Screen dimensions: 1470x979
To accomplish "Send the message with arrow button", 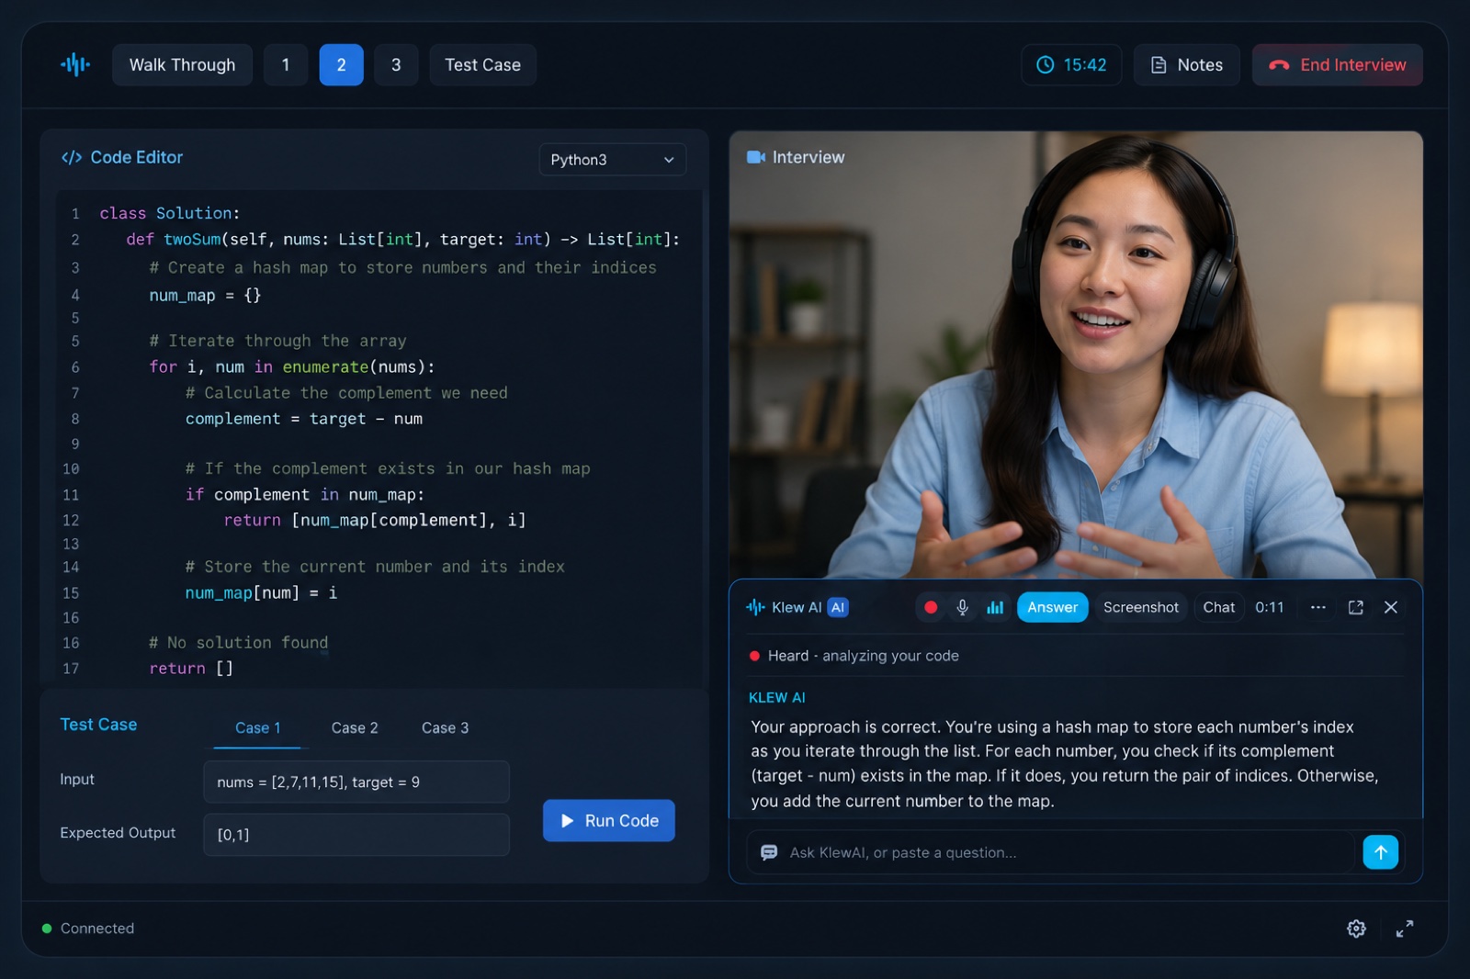I will coord(1380,852).
